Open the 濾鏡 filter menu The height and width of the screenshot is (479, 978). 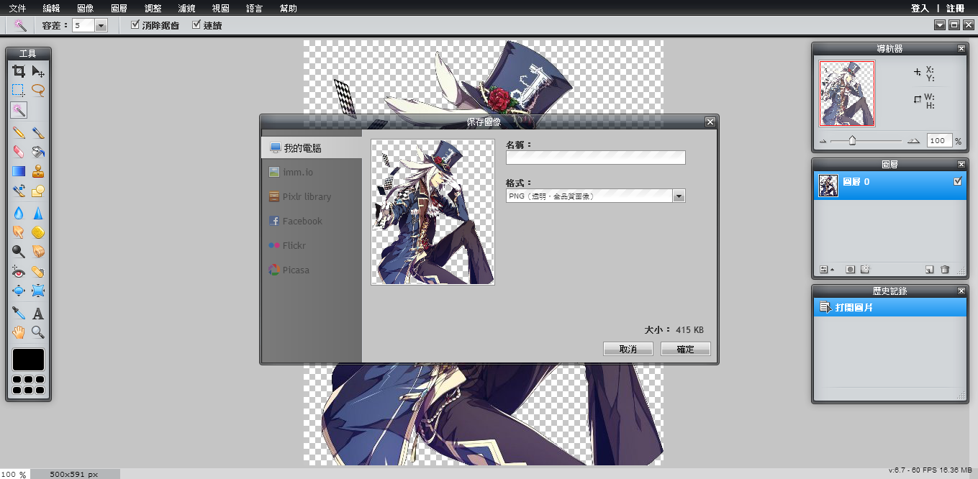click(186, 9)
